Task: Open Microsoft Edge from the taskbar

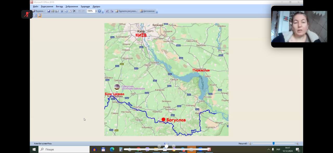Action: [112, 149]
